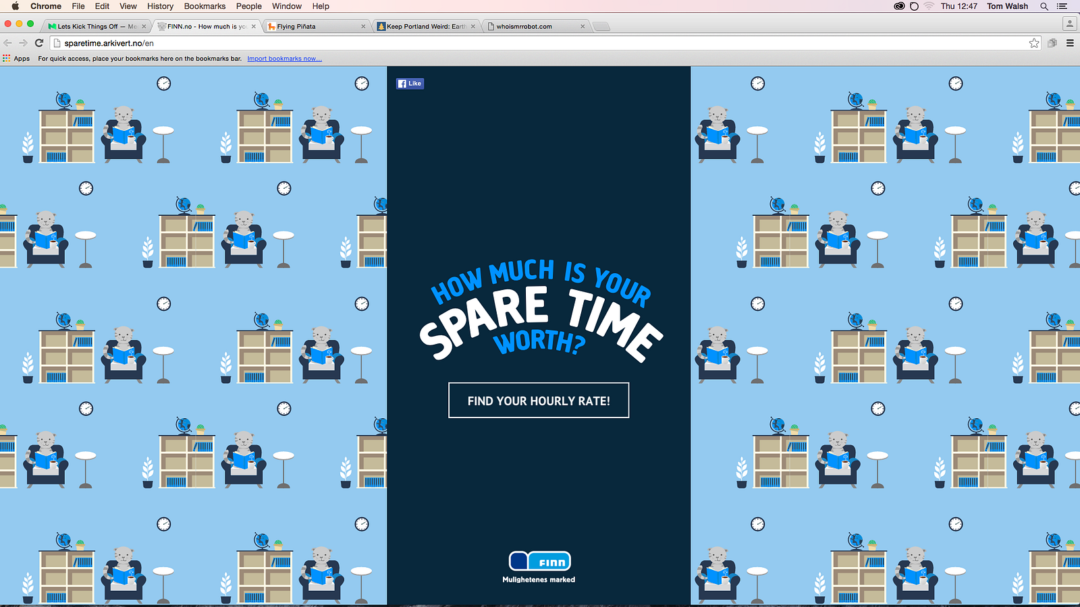Open the Bookmarks menu
Viewport: 1080px width, 607px height.
click(205, 6)
